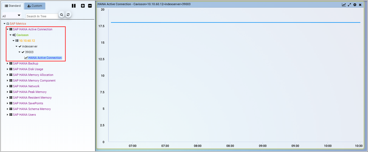Click the printer icon beside SAP Metrics
This screenshot has height=152, width=368.
pos(8,24)
